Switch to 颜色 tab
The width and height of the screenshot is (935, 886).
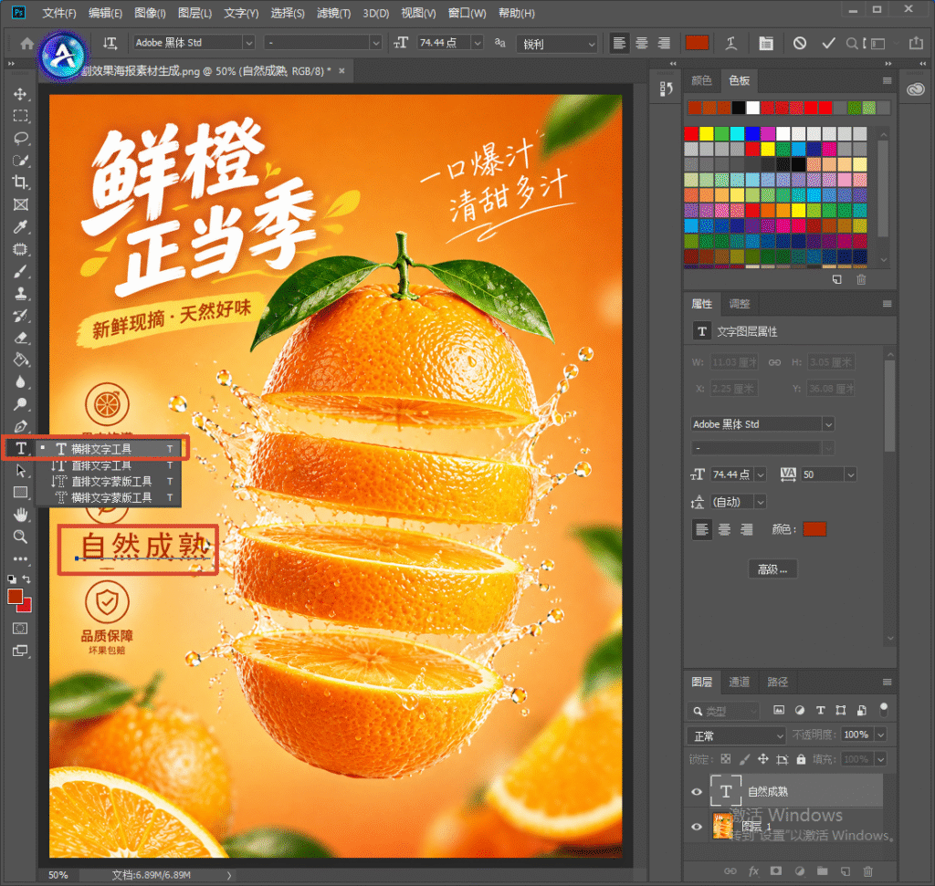point(701,80)
